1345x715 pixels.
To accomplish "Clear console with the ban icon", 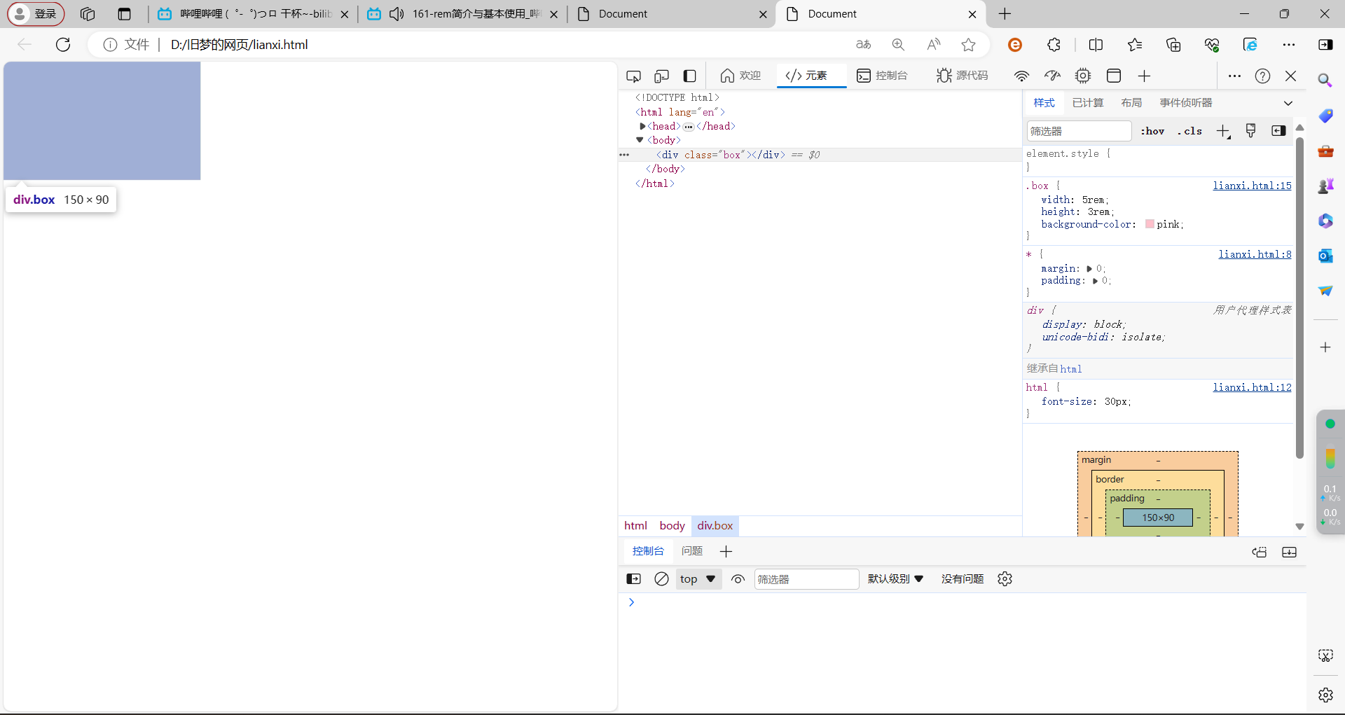I will (x=661, y=578).
